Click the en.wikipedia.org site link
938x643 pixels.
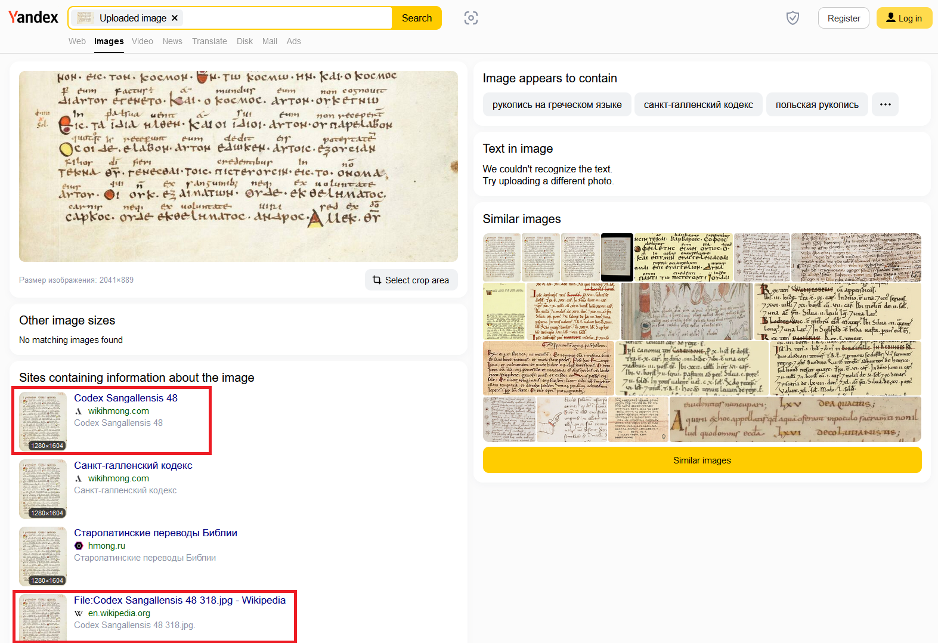coord(119,613)
